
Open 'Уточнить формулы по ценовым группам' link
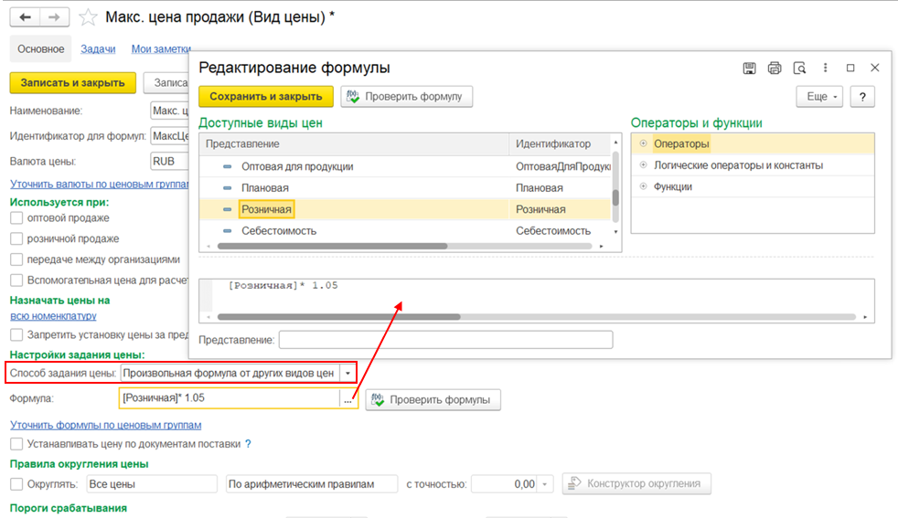pyautogui.click(x=105, y=425)
